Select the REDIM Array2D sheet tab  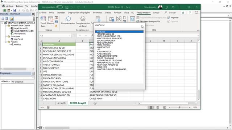pos(78,103)
